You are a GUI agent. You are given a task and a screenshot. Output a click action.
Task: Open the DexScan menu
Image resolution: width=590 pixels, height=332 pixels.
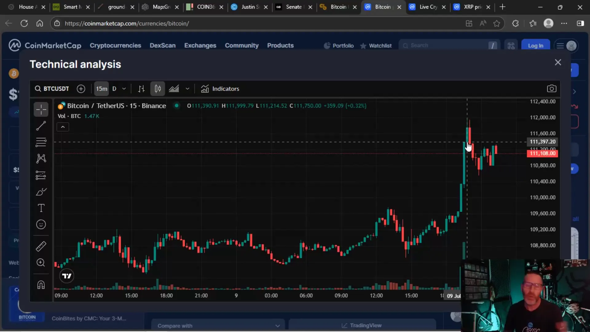pos(163,45)
